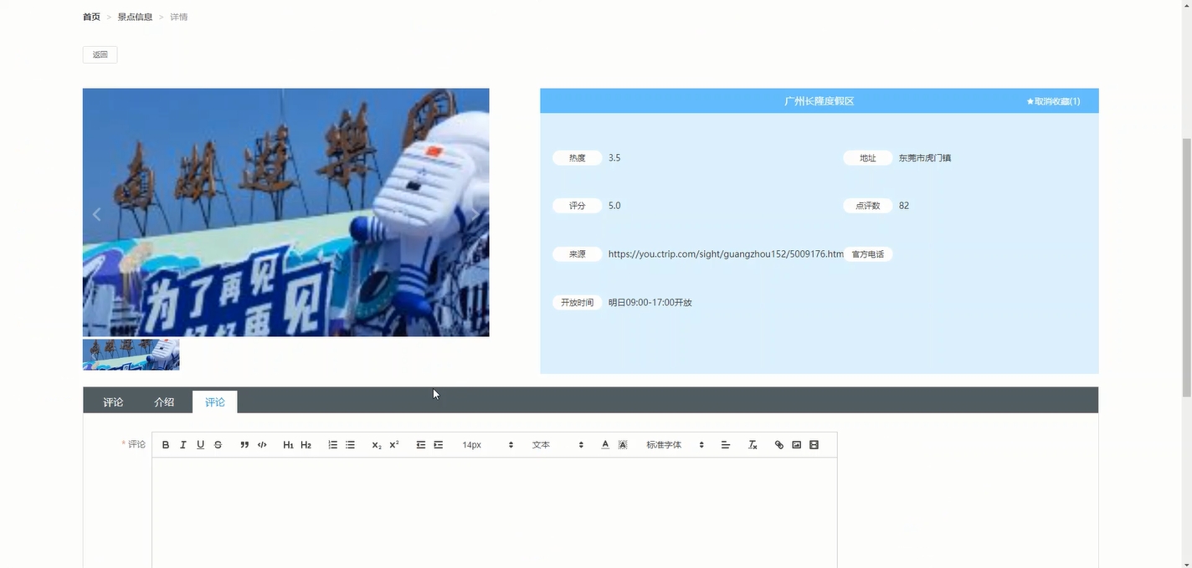Toggle bold formatting in the comment editor
The height and width of the screenshot is (568, 1192).
[165, 444]
